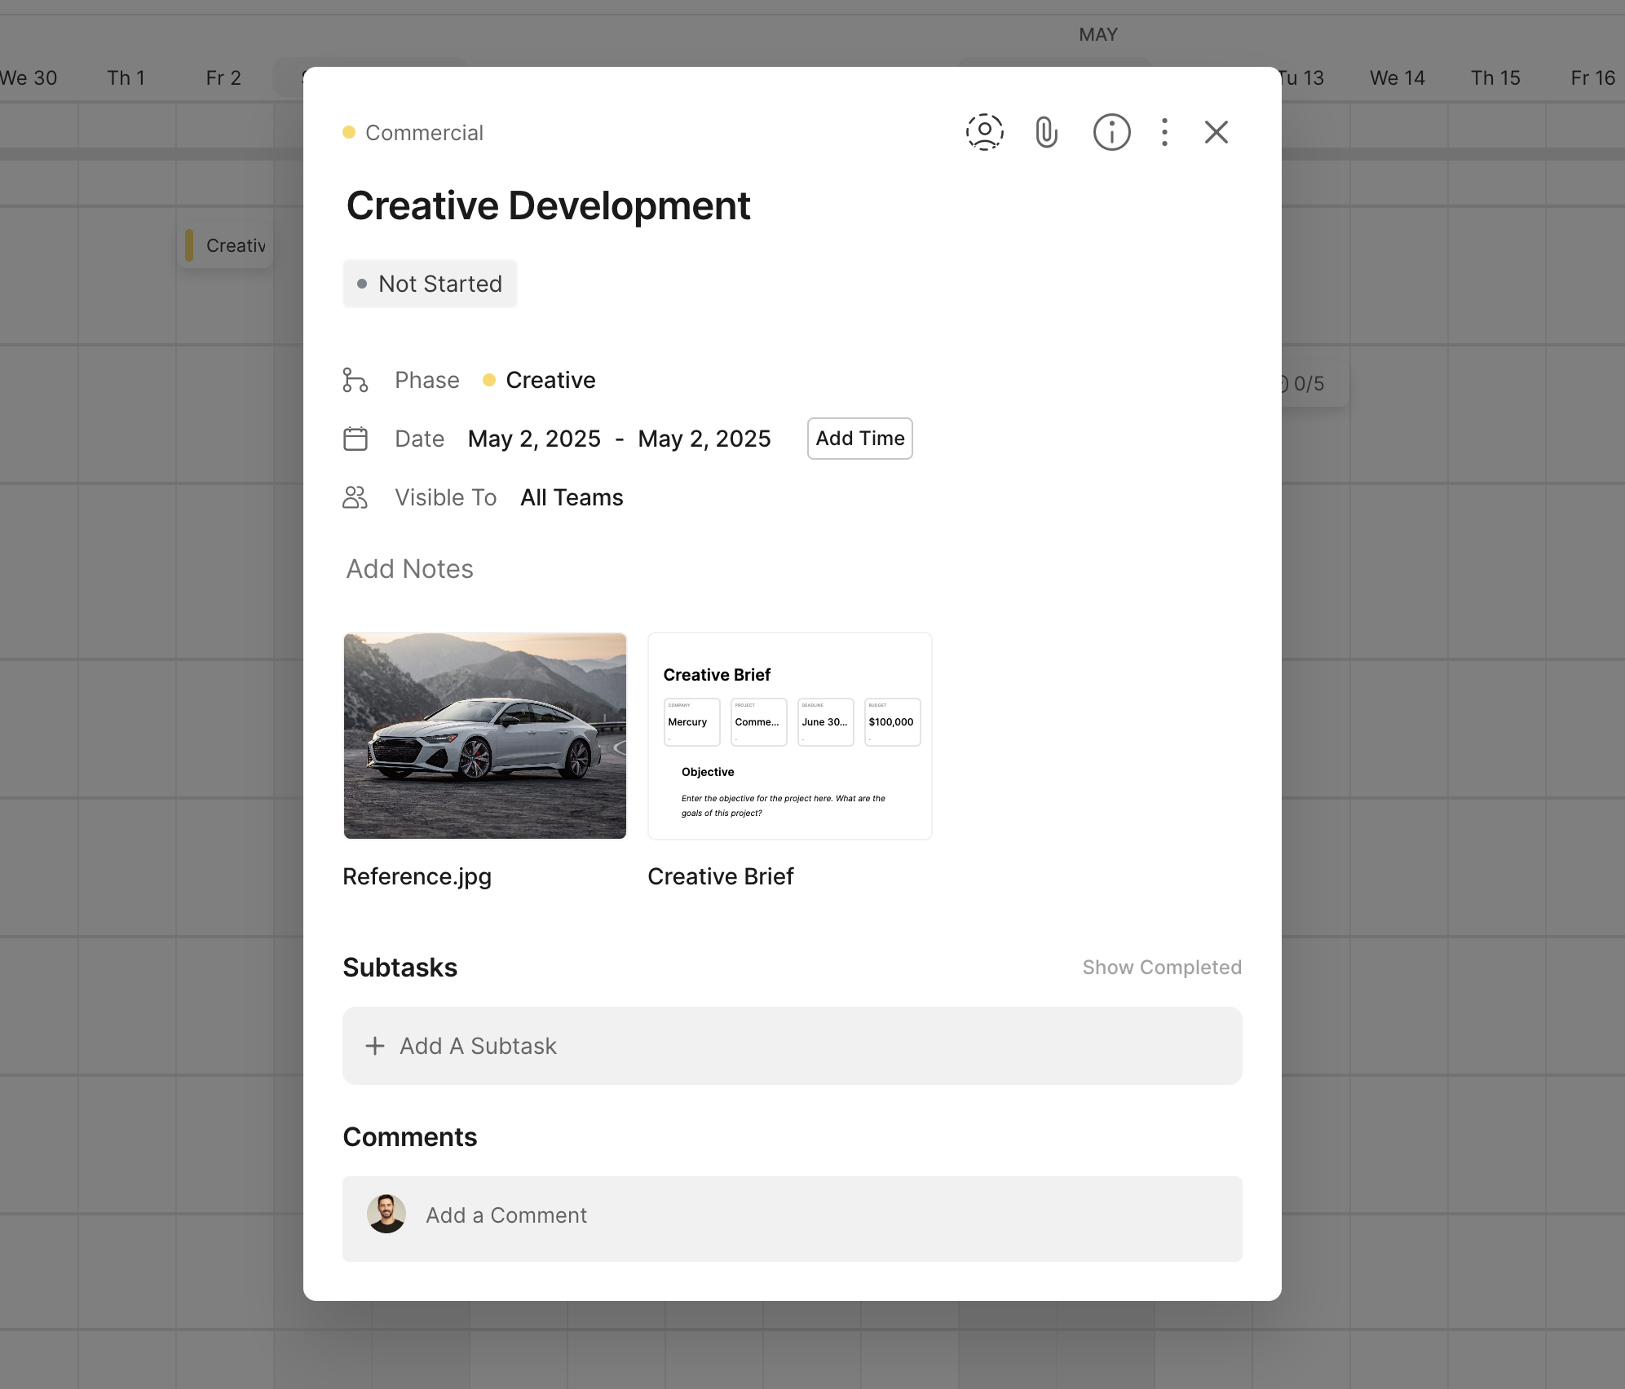Open the info circle icon
The image size is (1625, 1389).
pos(1111,132)
